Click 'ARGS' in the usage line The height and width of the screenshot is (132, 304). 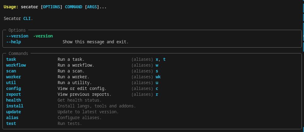click(x=92, y=7)
